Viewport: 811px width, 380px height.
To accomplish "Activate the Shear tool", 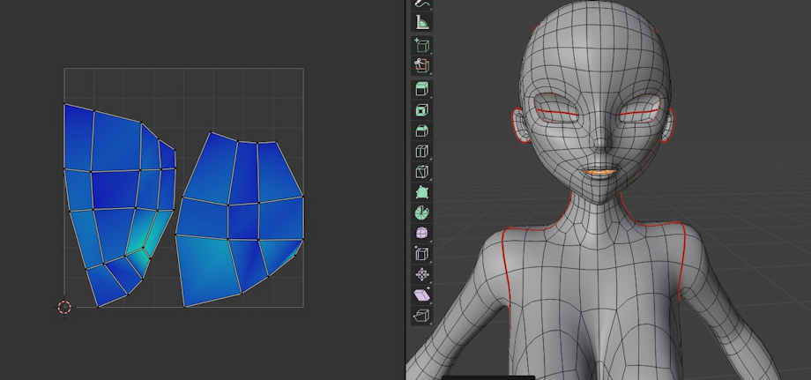I will point(421,294).
